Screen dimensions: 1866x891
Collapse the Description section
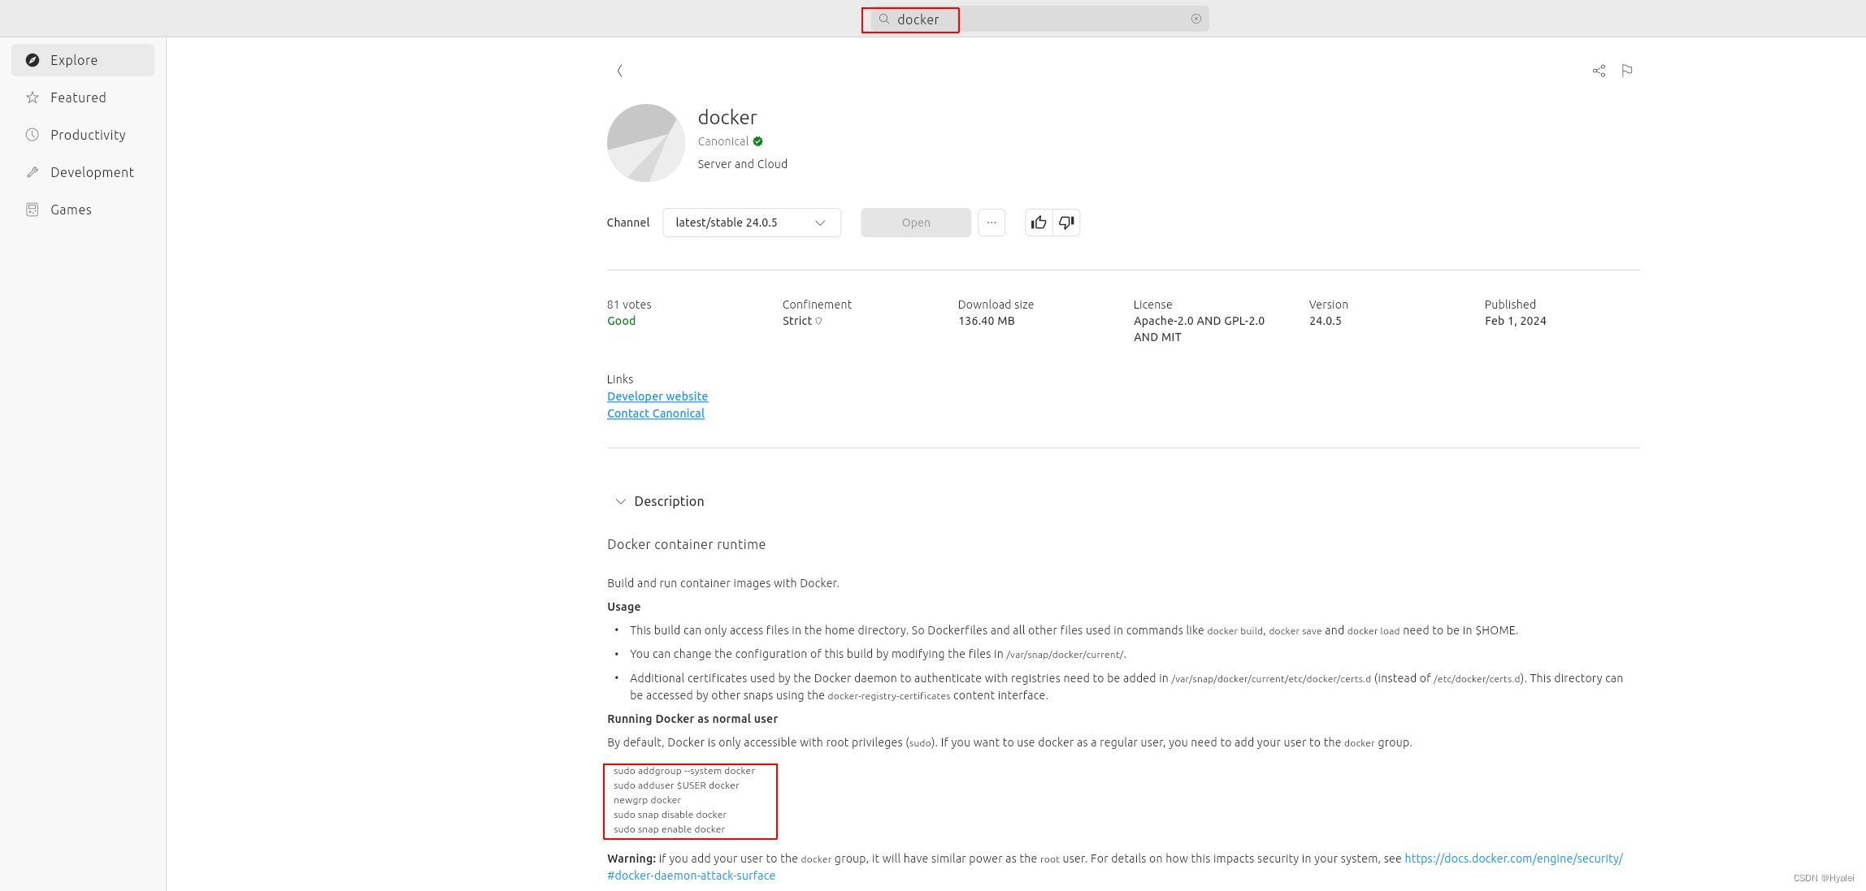tap(621, 501)
